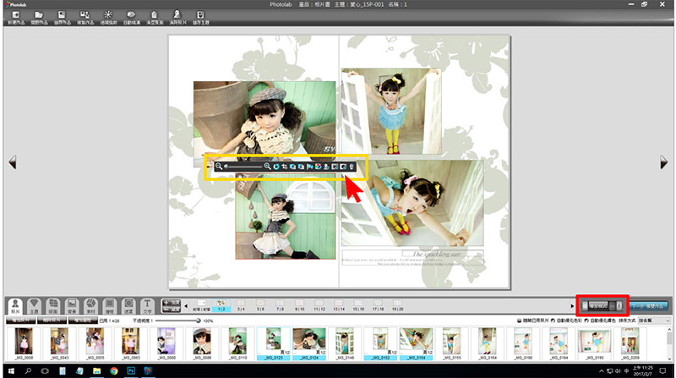The height and width of the screenshot is (378, 676).
Task: Toggle auto optimize skin tone checkbox
Action: pos(586,320)
